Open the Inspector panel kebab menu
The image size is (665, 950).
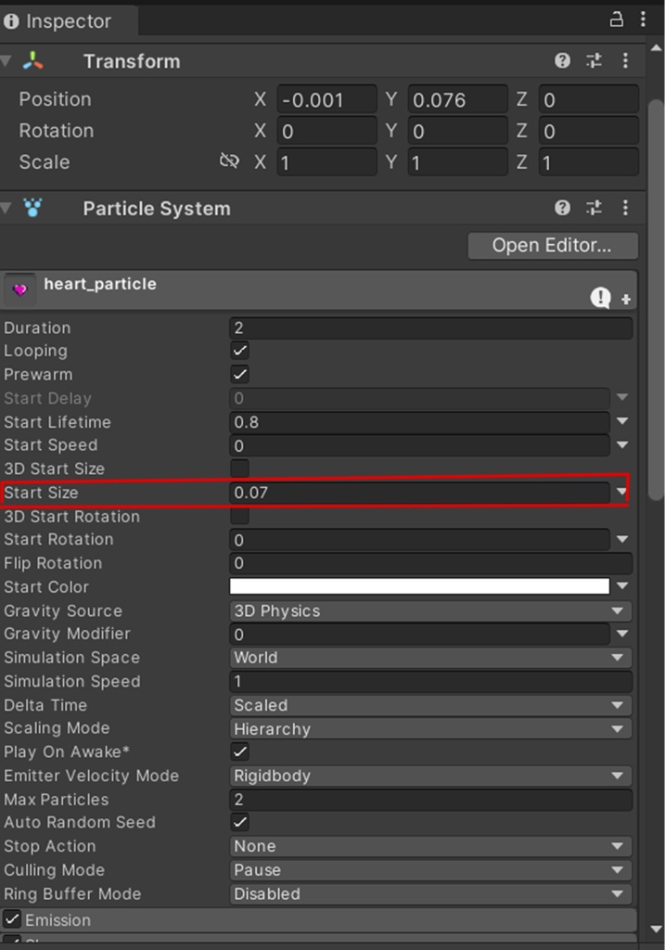point(644,19)
